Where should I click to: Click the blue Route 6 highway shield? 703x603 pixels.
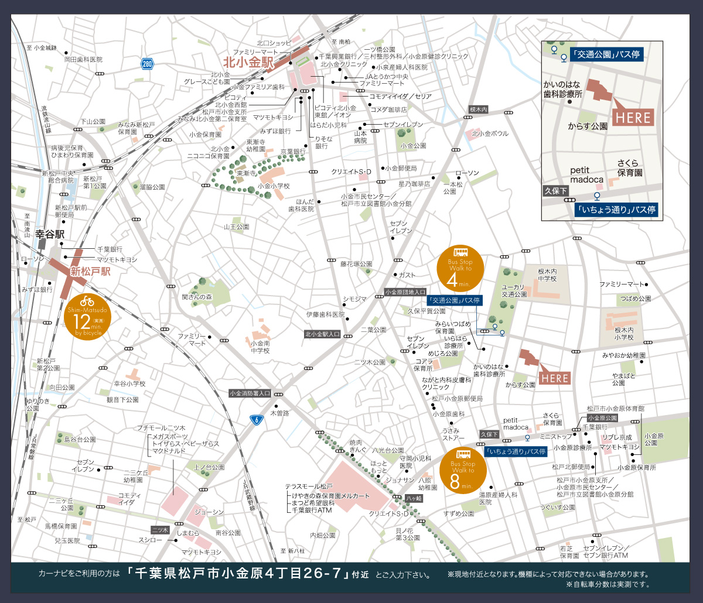(255, 419)
